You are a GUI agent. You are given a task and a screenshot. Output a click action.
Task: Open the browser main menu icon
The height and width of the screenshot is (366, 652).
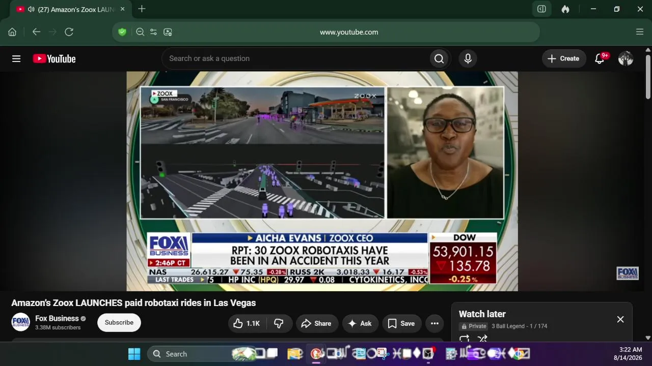[640, 32]
